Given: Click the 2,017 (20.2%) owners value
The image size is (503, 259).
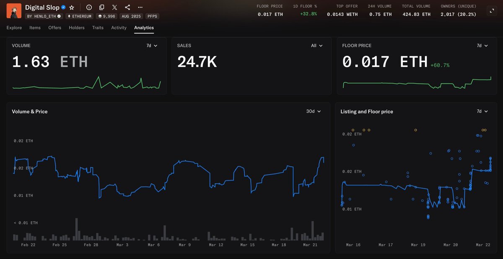Looking at the screenshot, I should [458, 14].
